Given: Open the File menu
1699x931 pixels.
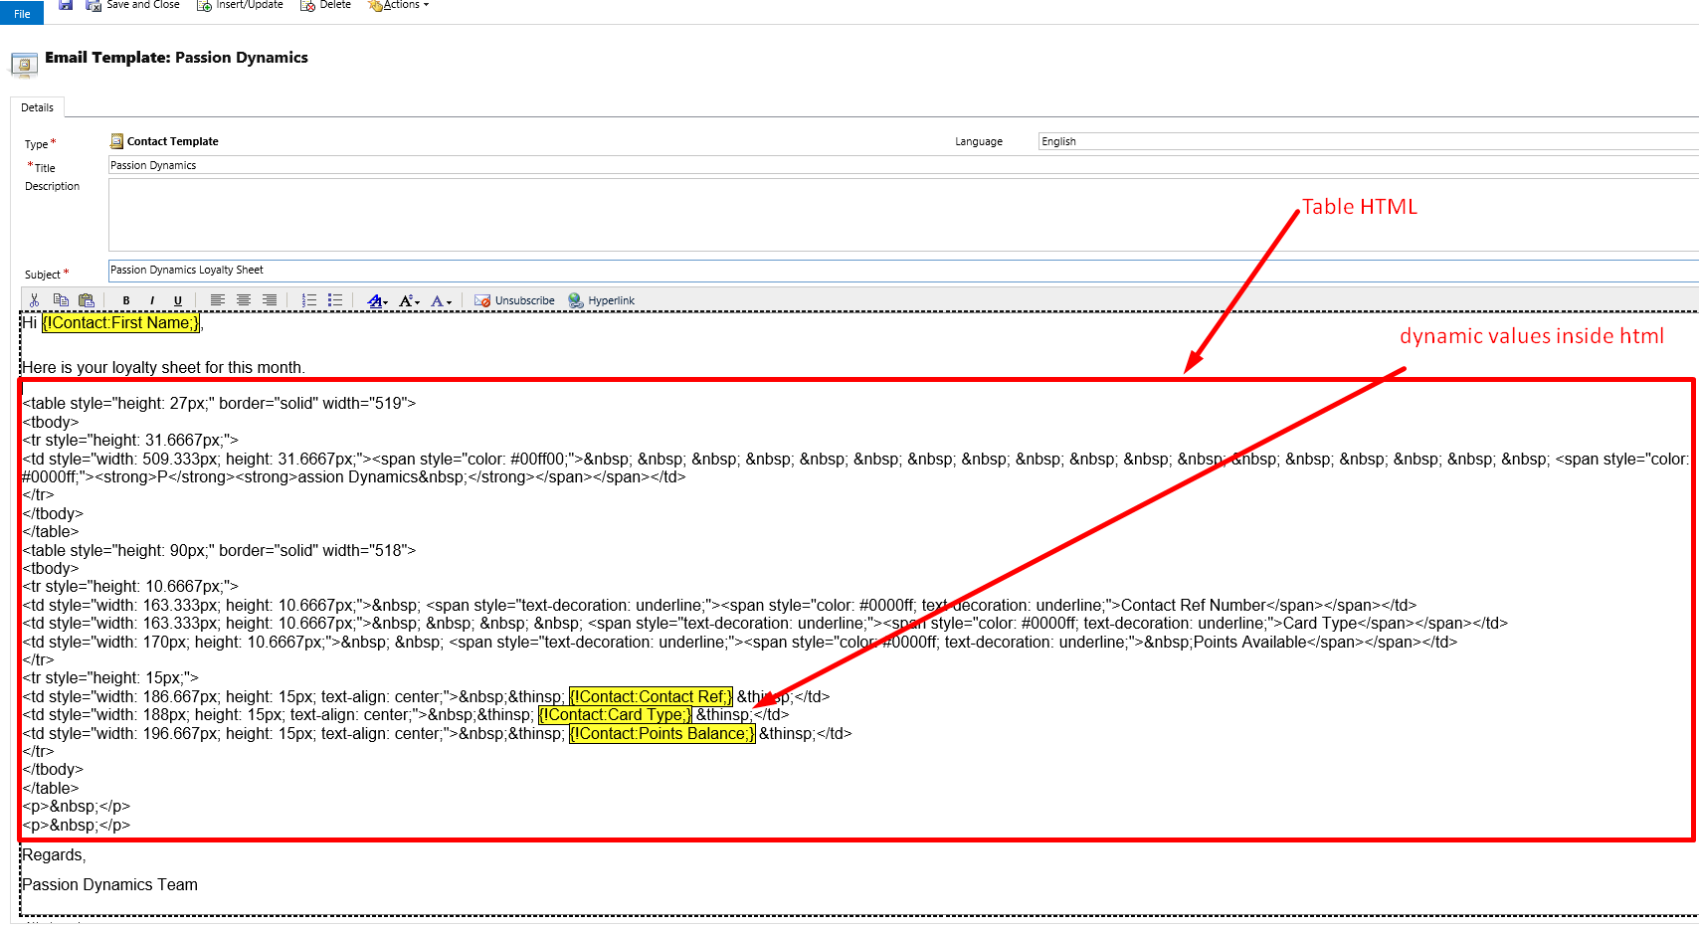Looking at the screenshot, I should pyautogui.click(x=22, y=13).
